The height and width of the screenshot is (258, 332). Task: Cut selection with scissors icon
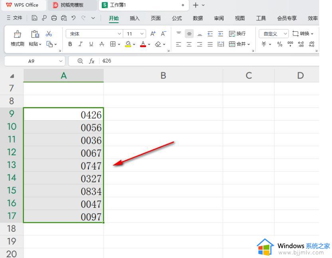click(x=49, y=33)
